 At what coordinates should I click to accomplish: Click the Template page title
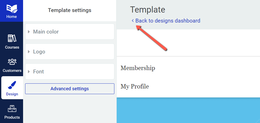pos(148,9)
